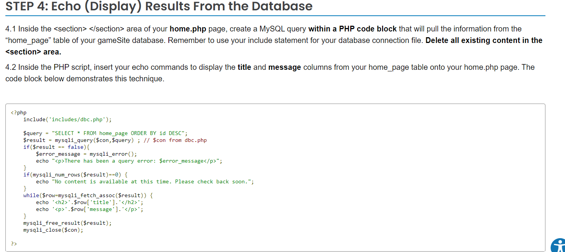Click the '// $con from dbc.php' comment
The image size is (565, 252).
(175, 140)
